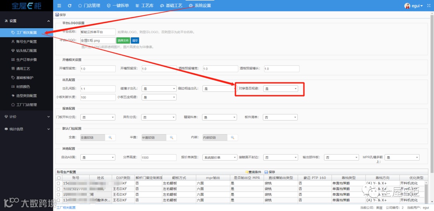Click the 平台名称 input field

pyautogui.click(x=98, y=32)
